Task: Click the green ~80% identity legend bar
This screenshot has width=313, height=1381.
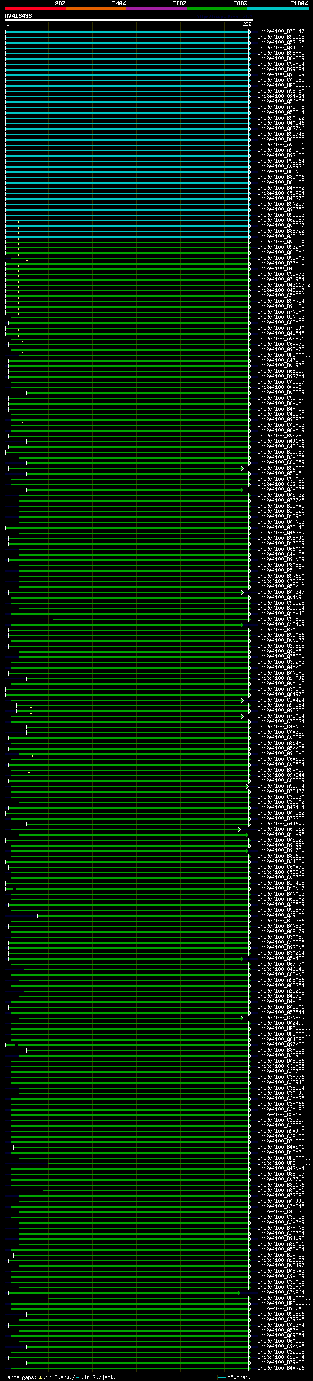Action: click(x=217, y=9)
